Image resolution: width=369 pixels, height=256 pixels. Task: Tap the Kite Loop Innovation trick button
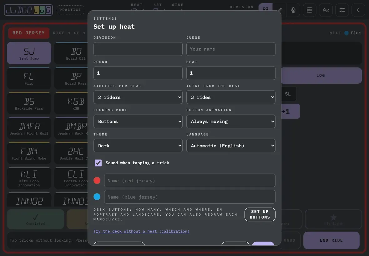pos(29,178)
